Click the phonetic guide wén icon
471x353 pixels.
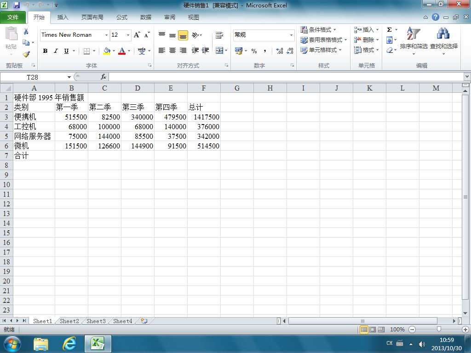pyautogui.click(x=142, y=51)
